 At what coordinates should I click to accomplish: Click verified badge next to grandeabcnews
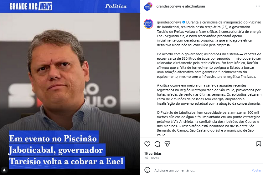[x=184, y=22]
